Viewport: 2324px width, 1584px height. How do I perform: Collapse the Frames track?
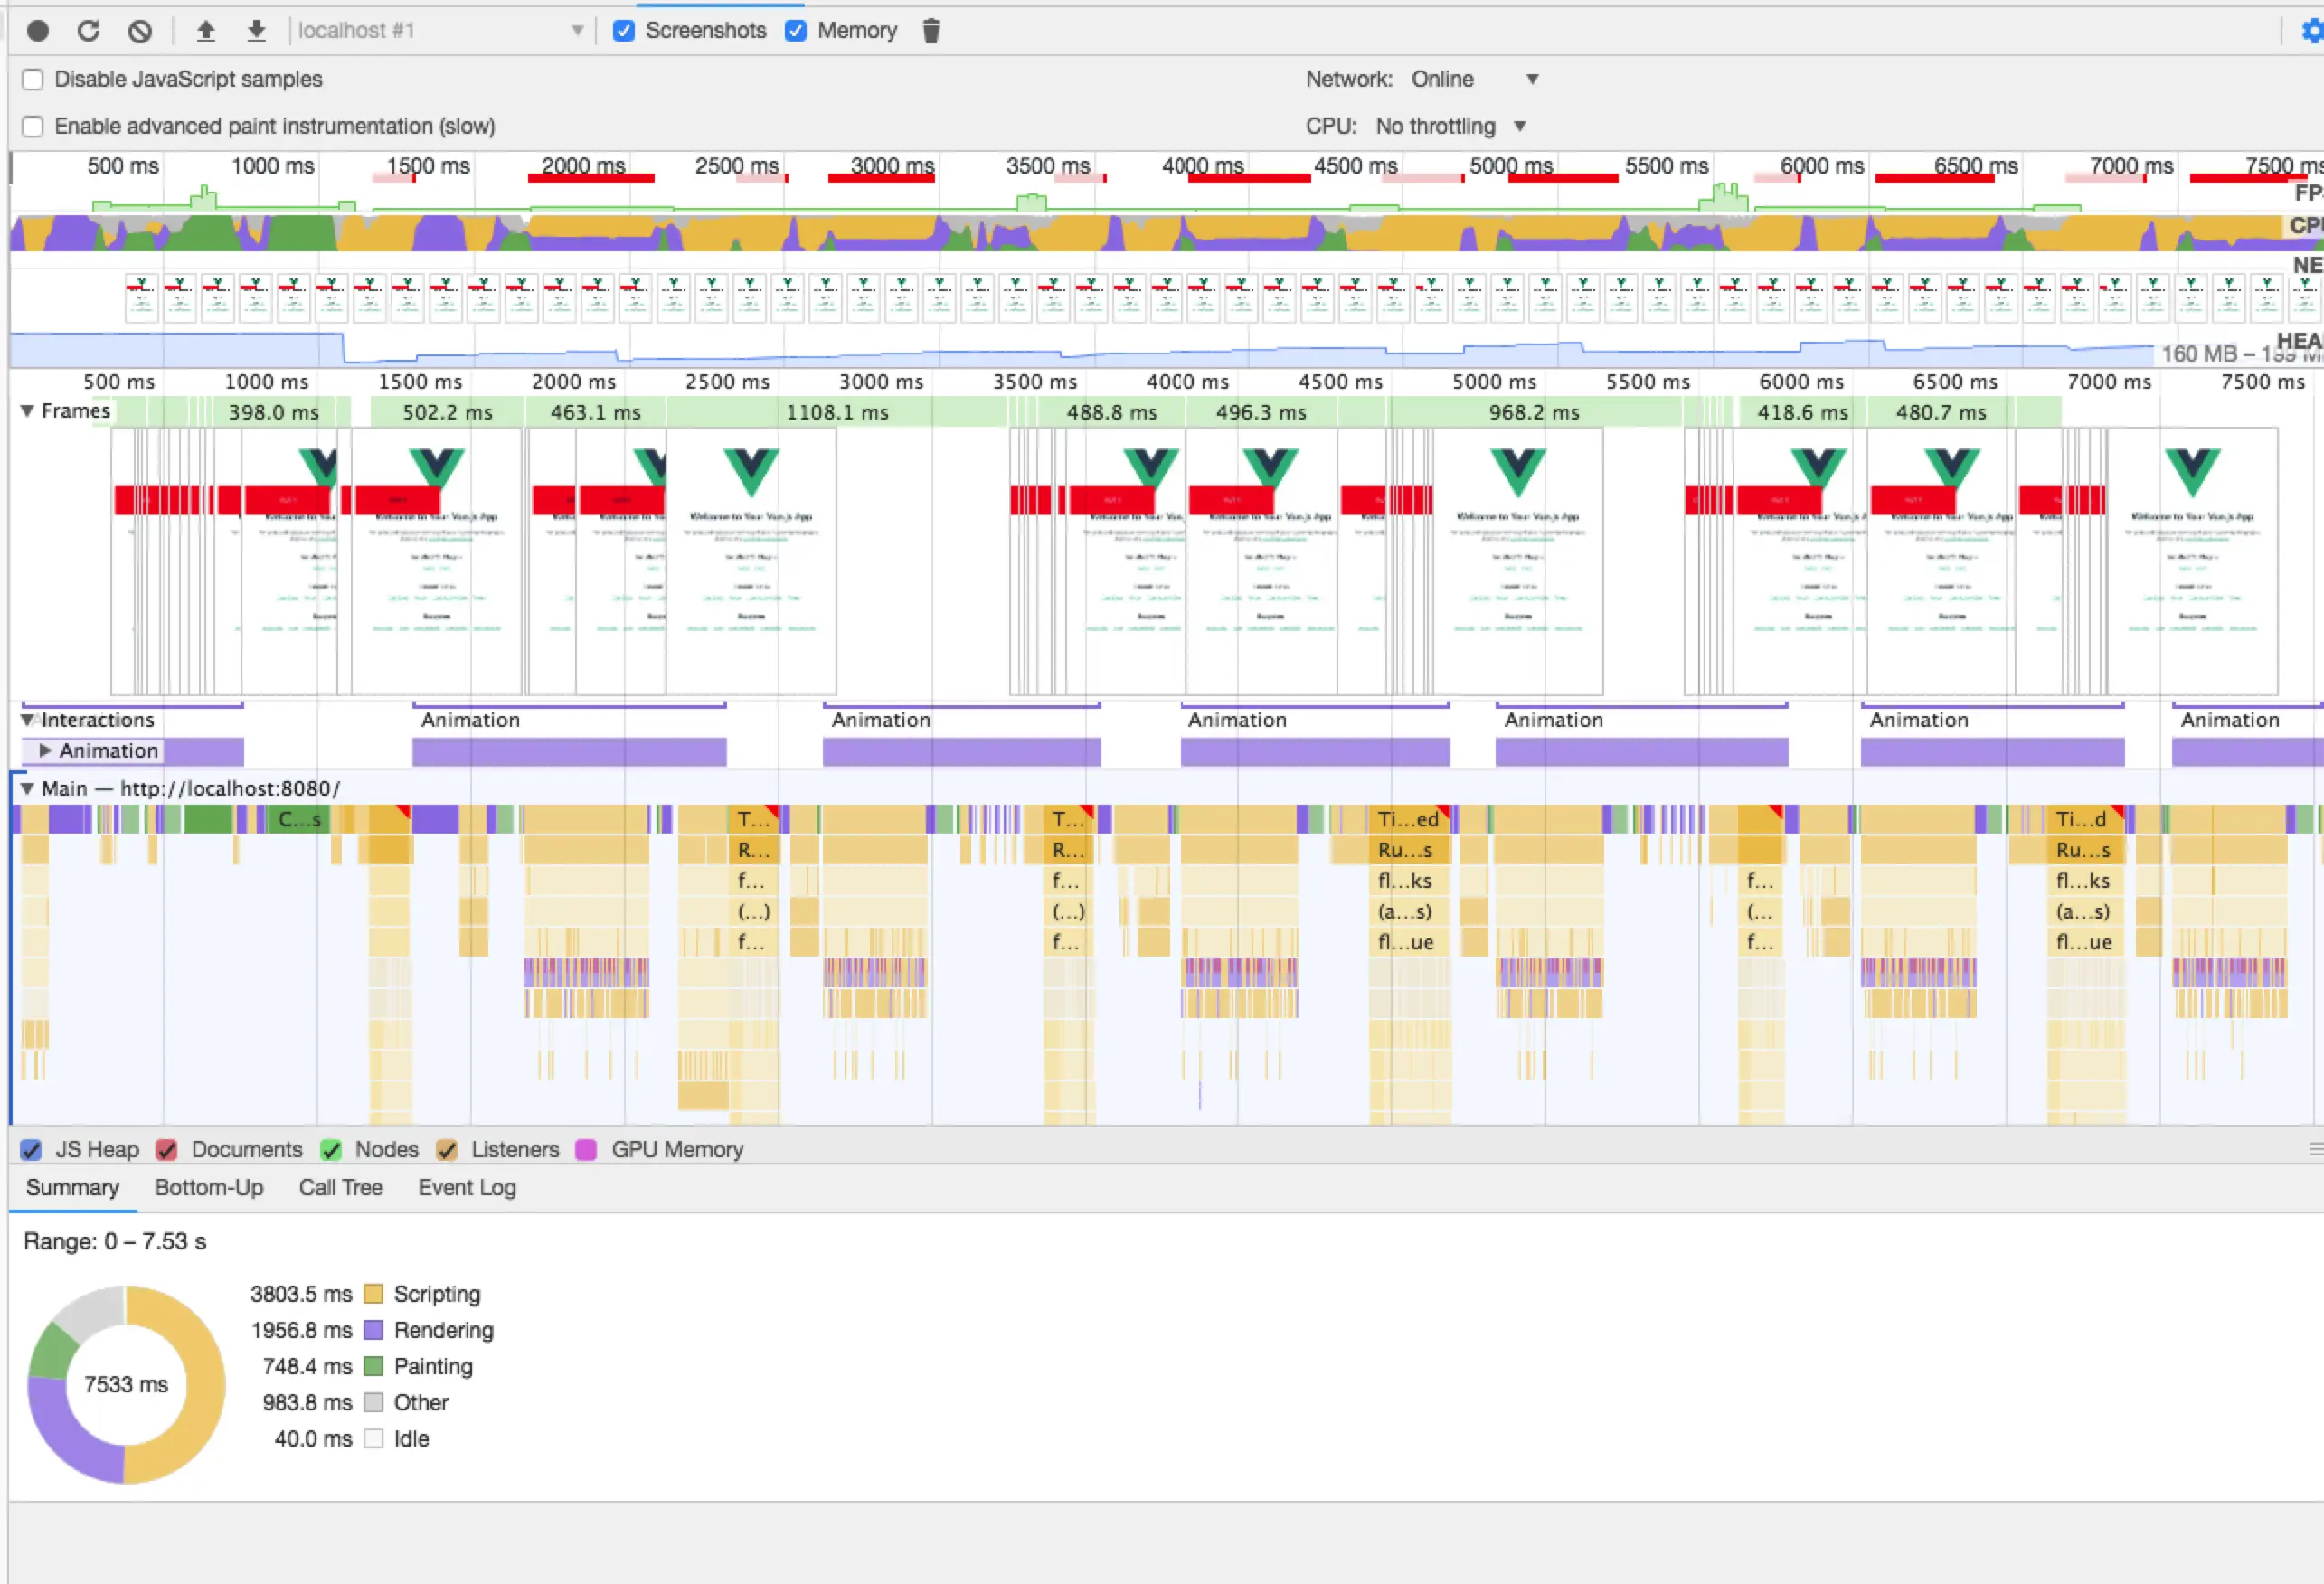point(28,411)
